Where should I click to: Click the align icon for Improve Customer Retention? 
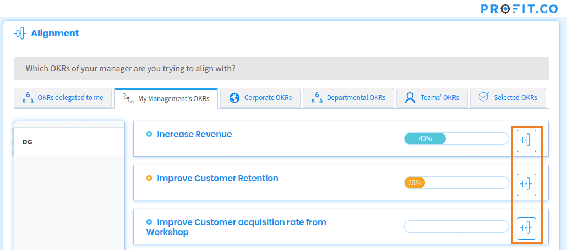click(x=526, y=185)
